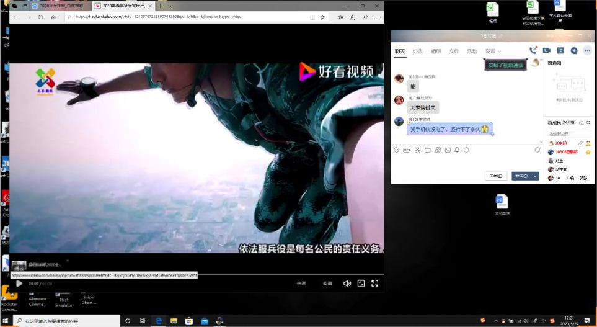The image size is (597, 327).
Task: Start a video call in the QQ group
Action: point(546,50)
